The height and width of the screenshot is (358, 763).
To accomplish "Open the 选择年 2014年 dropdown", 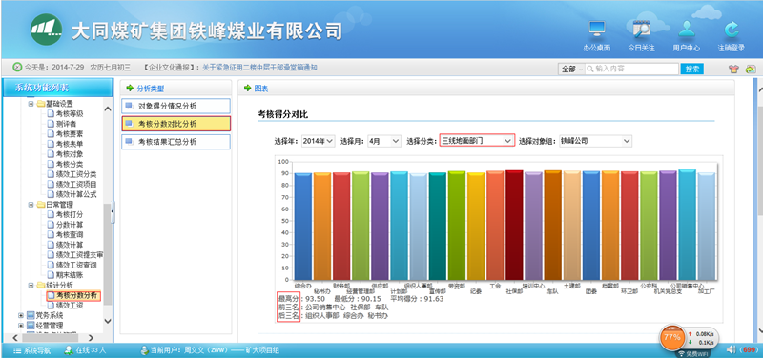I will pyautogui.click(x=319, y=141).
